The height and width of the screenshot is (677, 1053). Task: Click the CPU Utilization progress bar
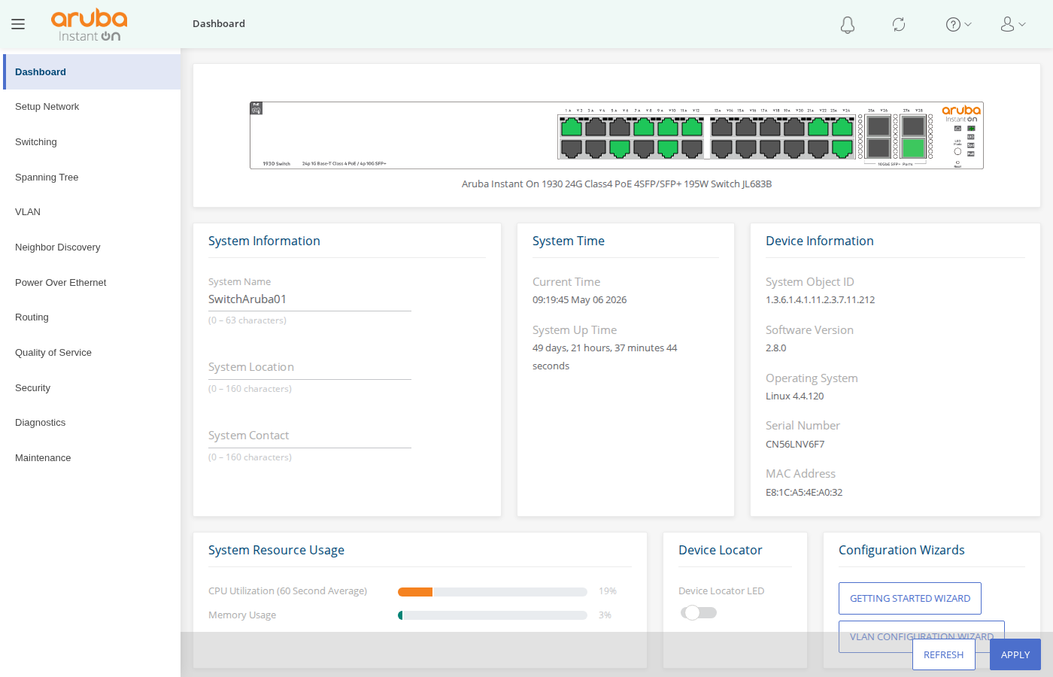493,592
